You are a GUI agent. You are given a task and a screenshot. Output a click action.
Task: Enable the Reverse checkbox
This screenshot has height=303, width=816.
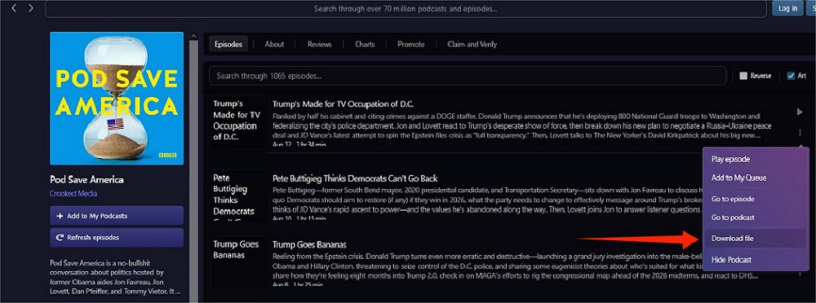743,76
